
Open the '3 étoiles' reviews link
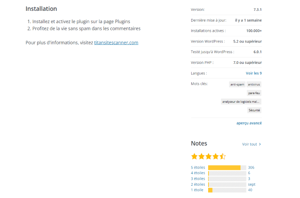pyautogui.click(x=198, y=179)
